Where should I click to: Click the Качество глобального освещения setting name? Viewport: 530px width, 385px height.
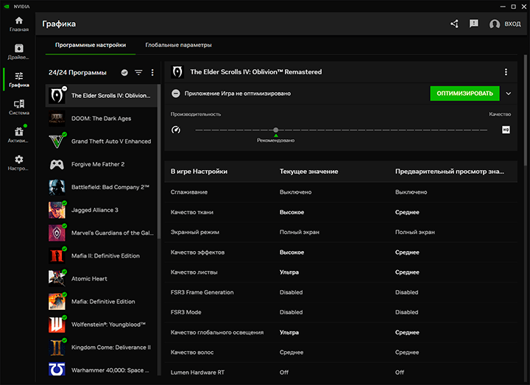pyautogui.click(x=217, y=333)
